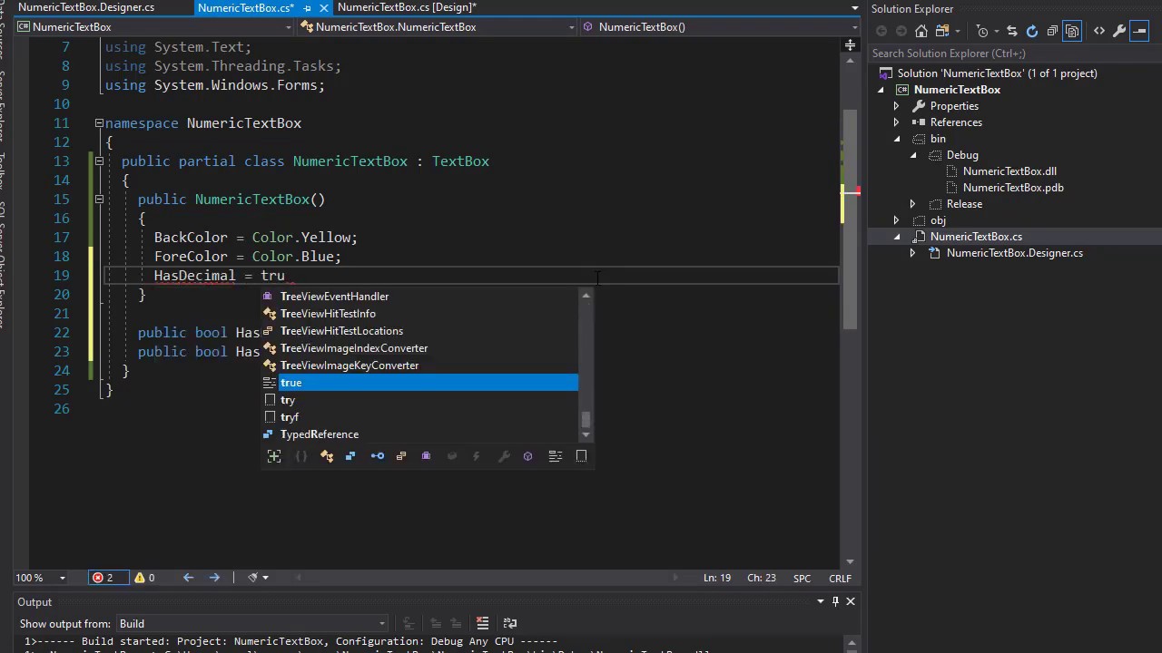Click the Solution Explorer forward arrow
Viewport: 1162px width, 653px height.
click(901, 31)
